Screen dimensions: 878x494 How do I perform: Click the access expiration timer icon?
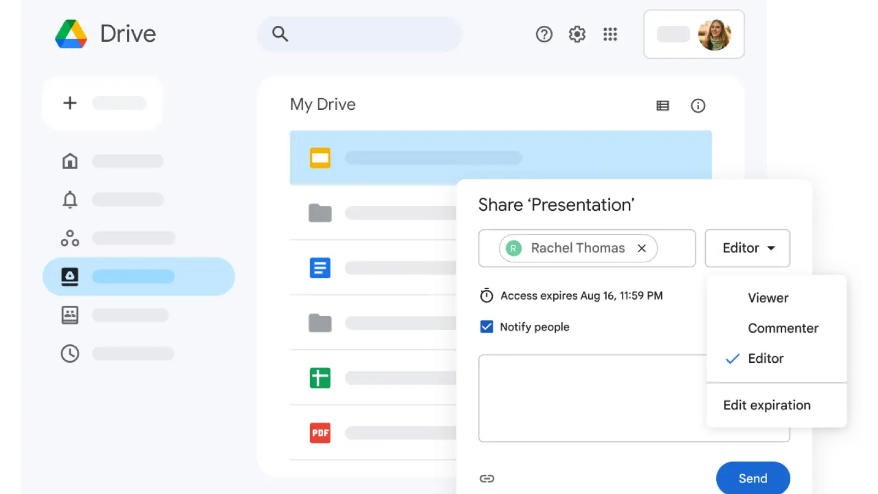click(x=486, y=295)
